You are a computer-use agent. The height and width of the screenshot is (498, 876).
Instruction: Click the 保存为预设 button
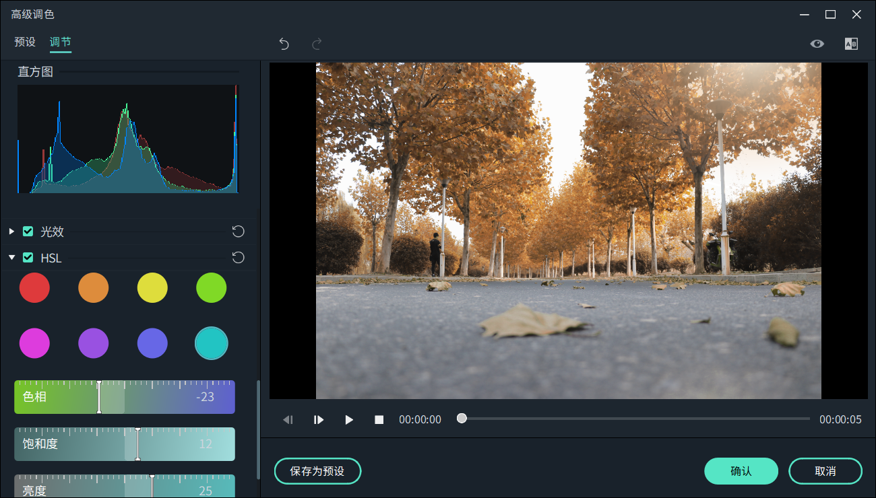tap(317, 471)
